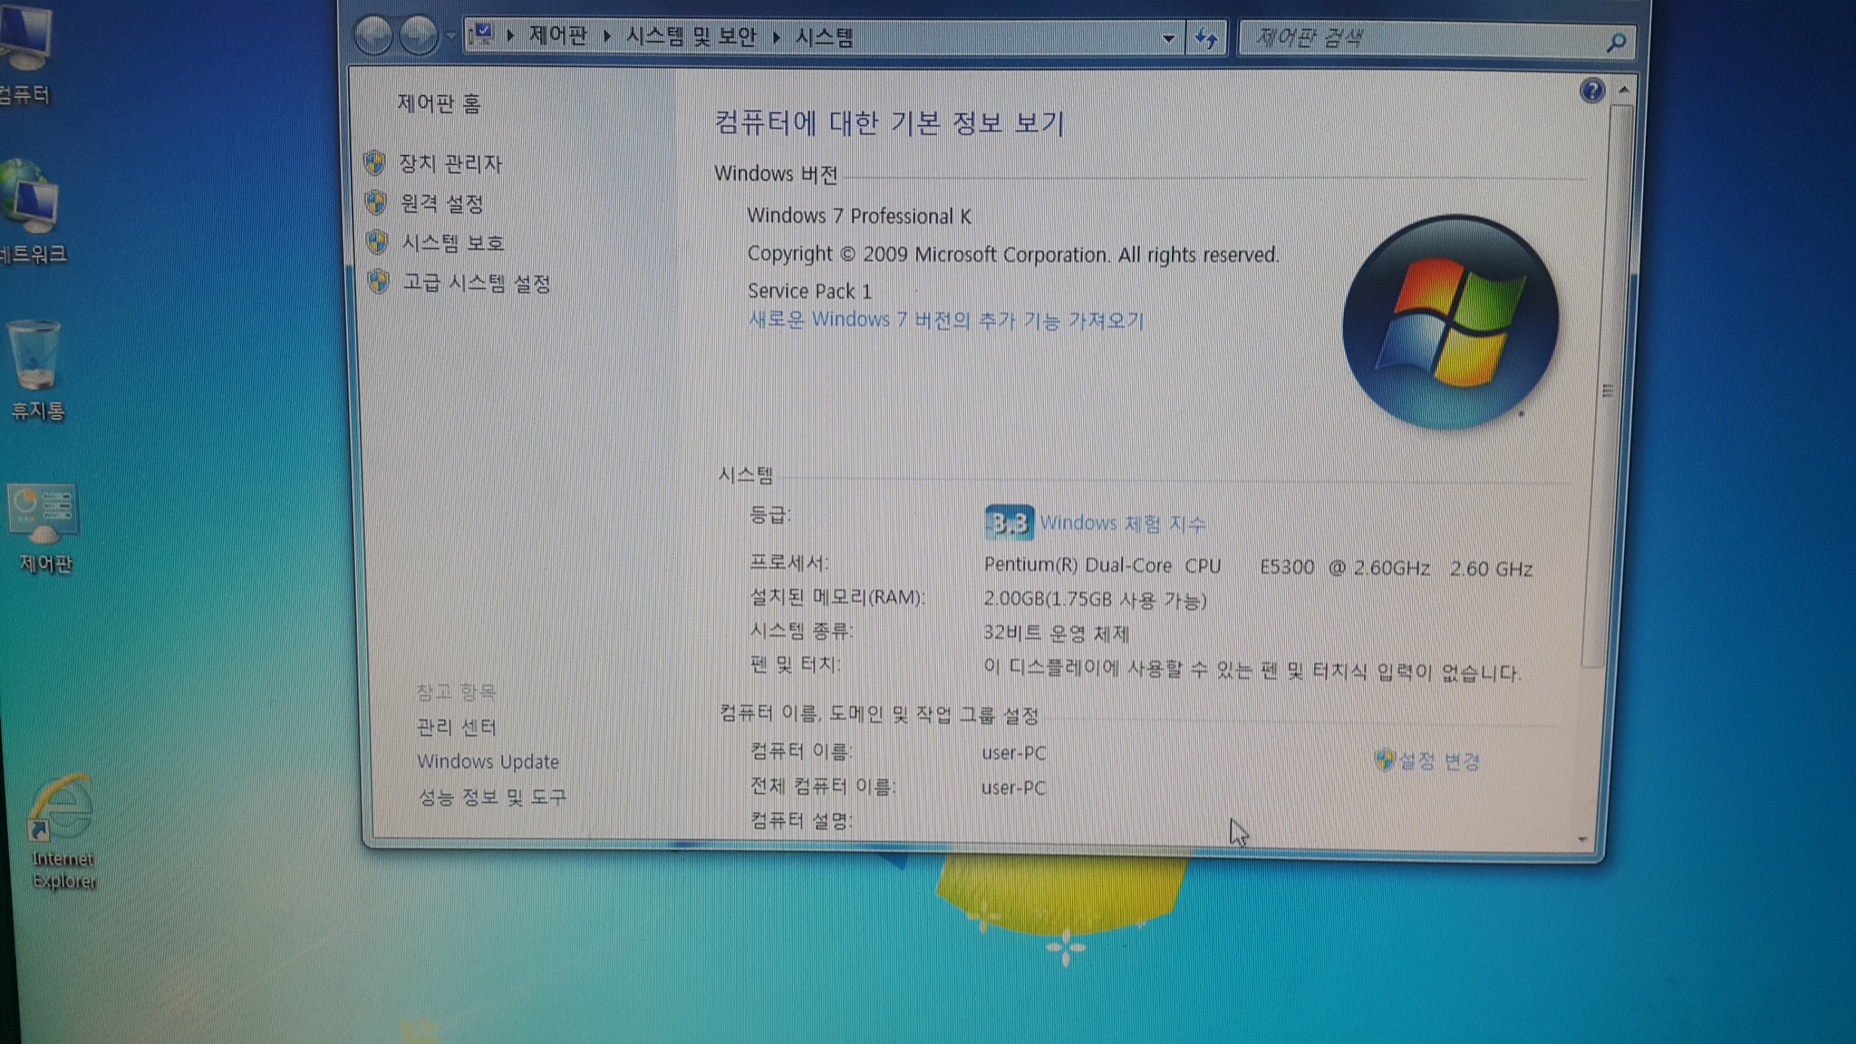Screen dimensions: 1856x1044
Task: Click 컴퓨터 이름 value user-PC
Action: 1014,753
